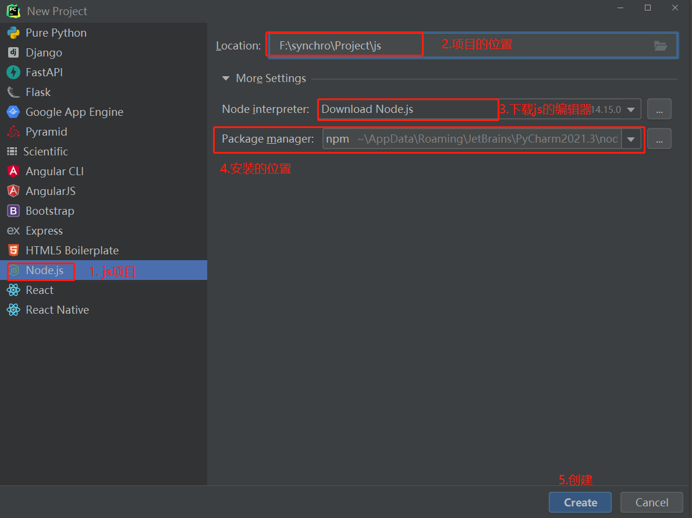Select Node.js project type
The width and height of the screenshot is (692, 518).
point(103,270)
